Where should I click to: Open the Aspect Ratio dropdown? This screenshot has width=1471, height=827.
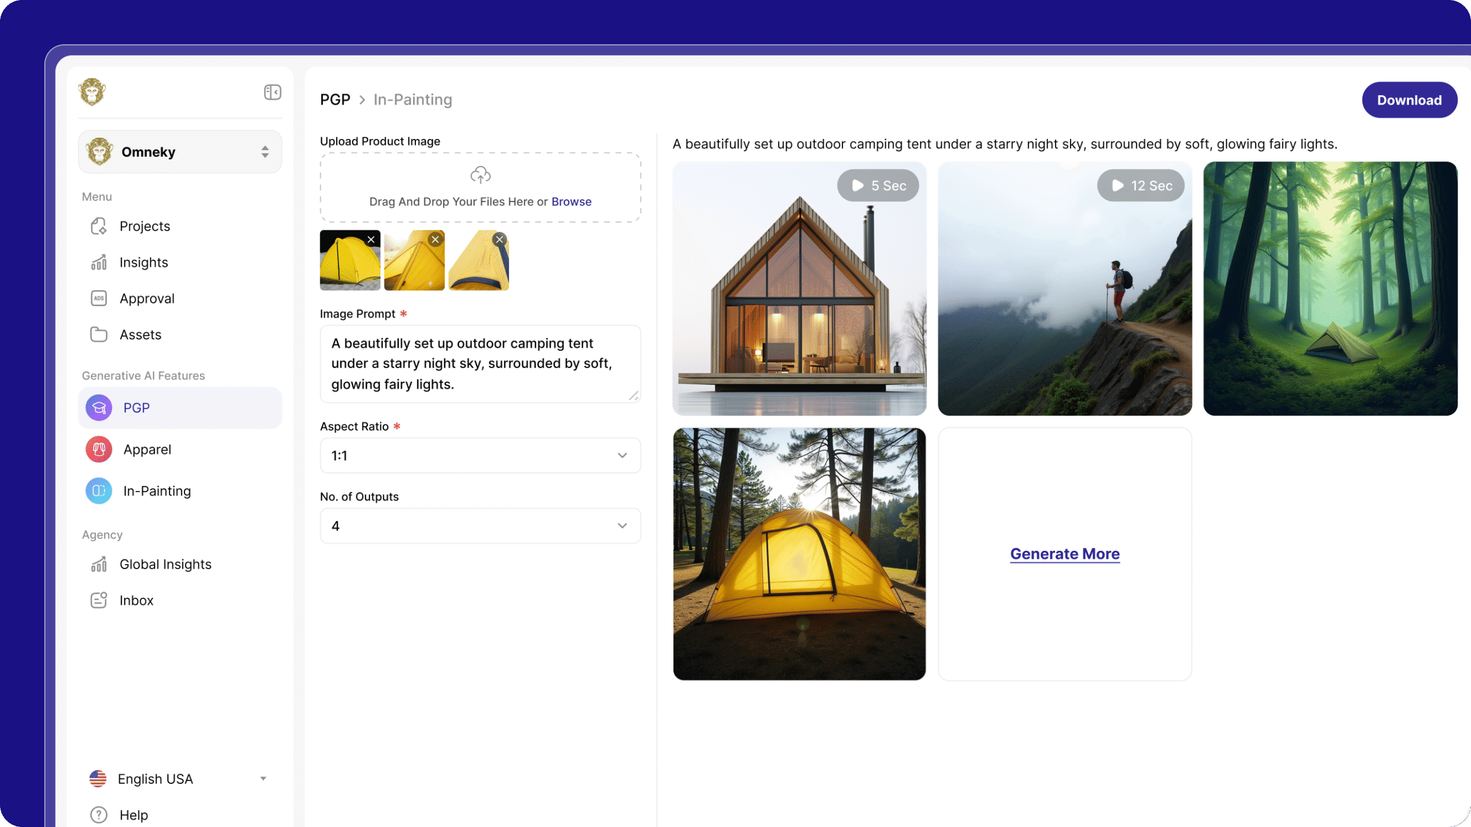pyautogui.click(x=480, y=455)
